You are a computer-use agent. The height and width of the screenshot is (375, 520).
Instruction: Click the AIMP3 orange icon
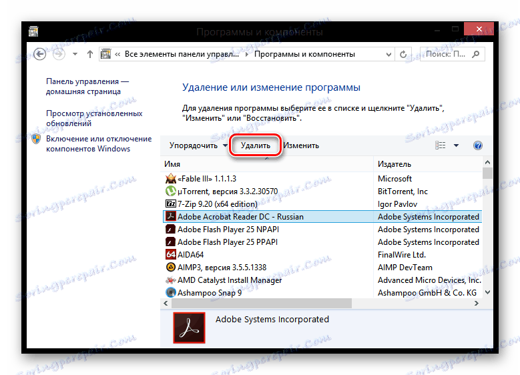(x=170, y=267)
